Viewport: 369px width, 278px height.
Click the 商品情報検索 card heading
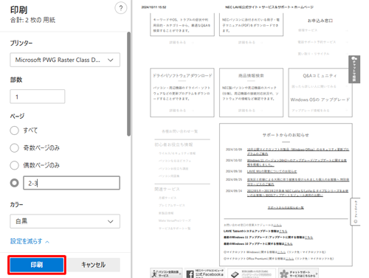251,76
